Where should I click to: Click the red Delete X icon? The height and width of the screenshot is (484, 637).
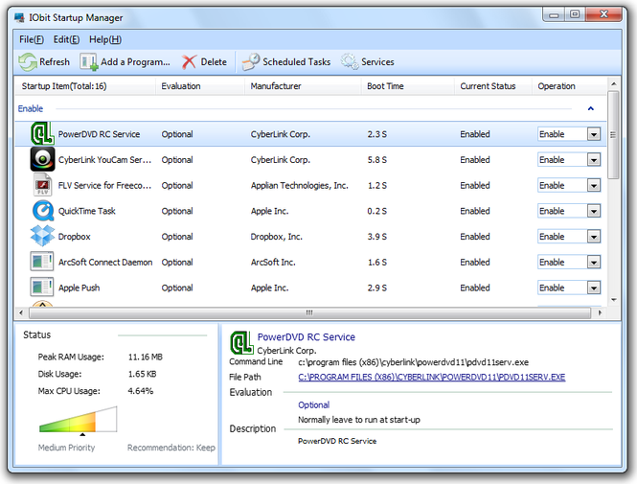coord(189,62)
